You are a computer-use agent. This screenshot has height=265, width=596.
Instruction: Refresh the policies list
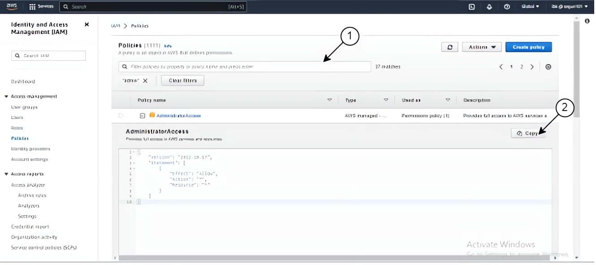click(x=449, y=47)
